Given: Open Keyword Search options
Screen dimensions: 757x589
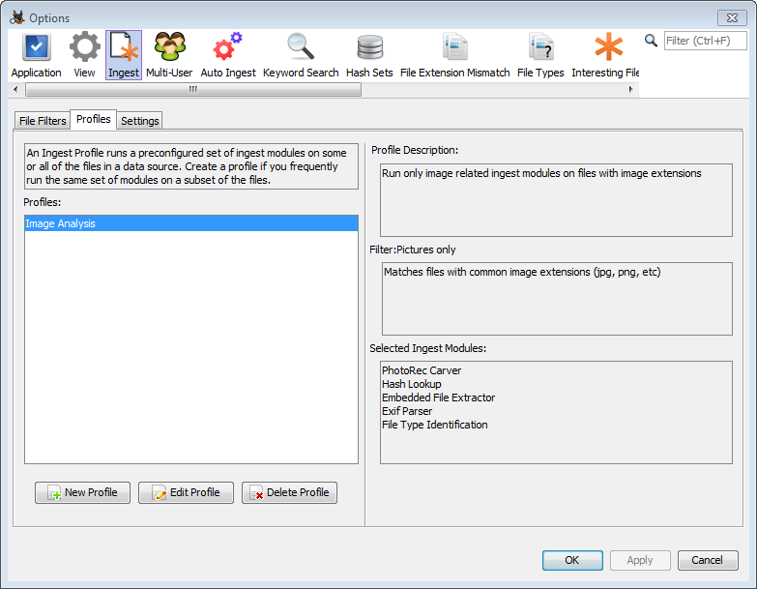Looking at the screenshot, I should point(301,55).
